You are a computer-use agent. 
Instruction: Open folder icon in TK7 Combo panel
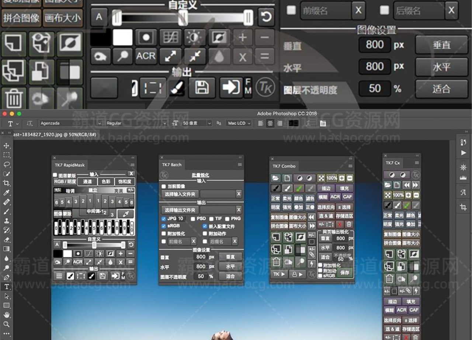[275, 178]
